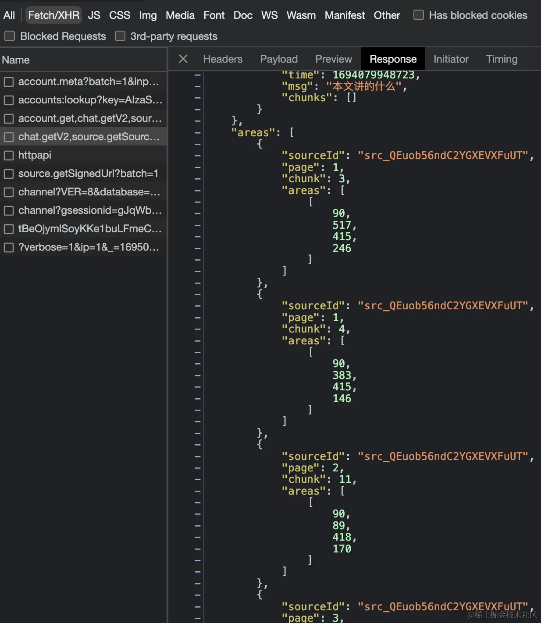The height and width of the screenshot is (623, 541).
Task: Click the "chunks": [] line
Action: coord(319,98)
